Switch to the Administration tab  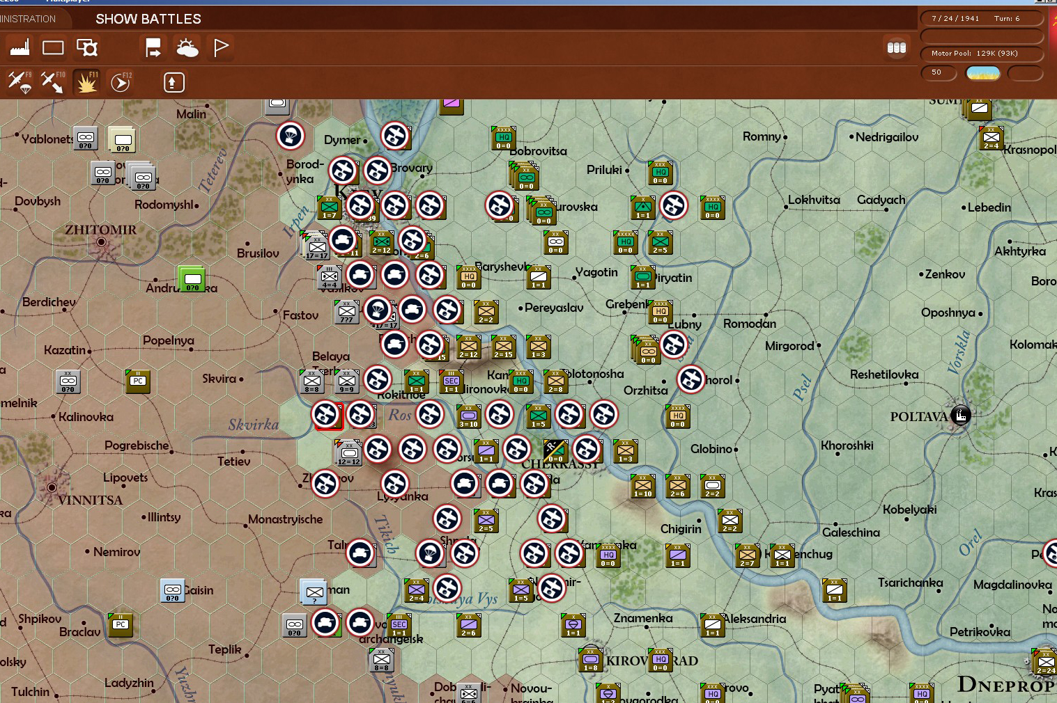pyautogui.click(x=28, y=19)
